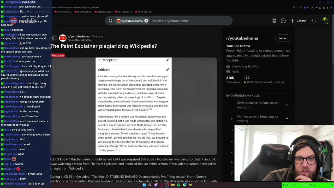Open Asylum hotel resid bookmark
Image resolution: width=334 pixels, height=188 pixels.
(x=144, y=12)
